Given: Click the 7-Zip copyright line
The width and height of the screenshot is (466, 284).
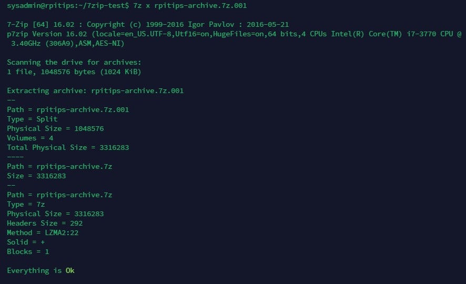Looking at the screenshot, I should 148,24.
